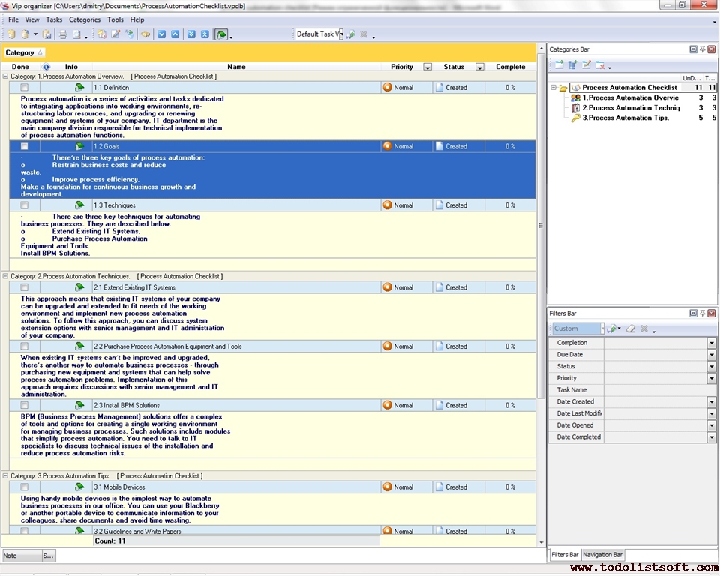
Task: Switch to the Navigation Bar tab
Action: [603, 555]
